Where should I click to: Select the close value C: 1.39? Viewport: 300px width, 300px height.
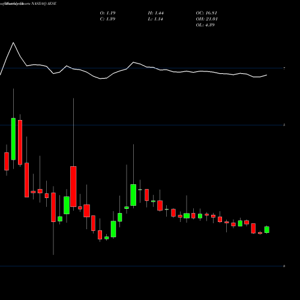coord(107,19)
